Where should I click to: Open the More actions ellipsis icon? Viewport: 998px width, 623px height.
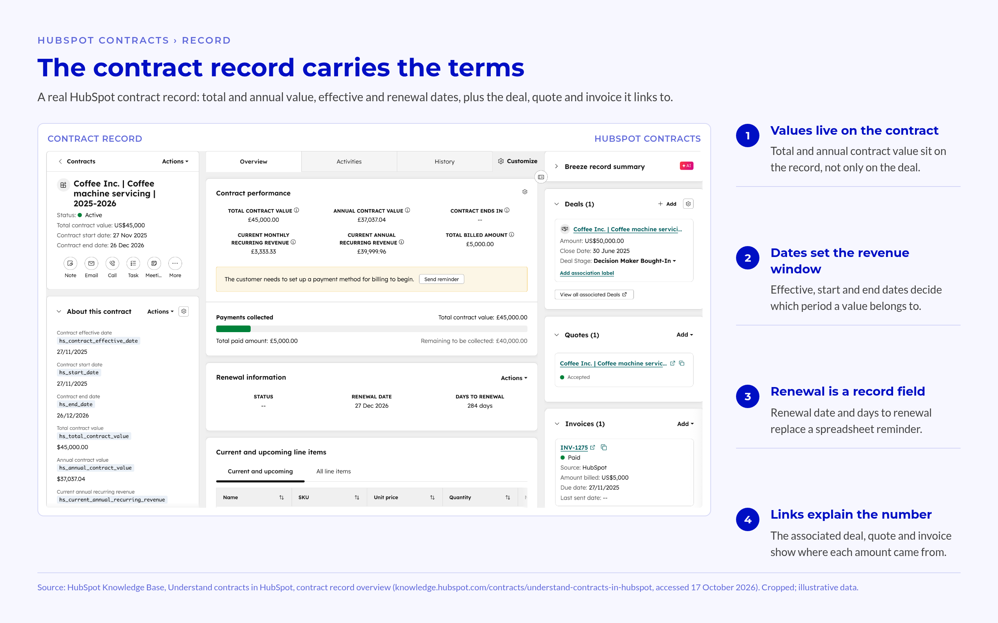click(x=175, y=263)
